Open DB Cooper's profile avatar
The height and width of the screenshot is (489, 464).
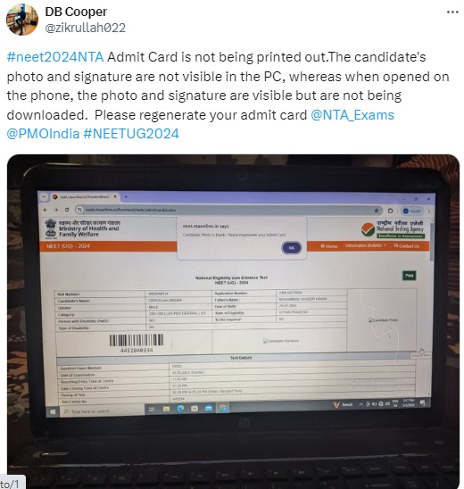[22, 20]
